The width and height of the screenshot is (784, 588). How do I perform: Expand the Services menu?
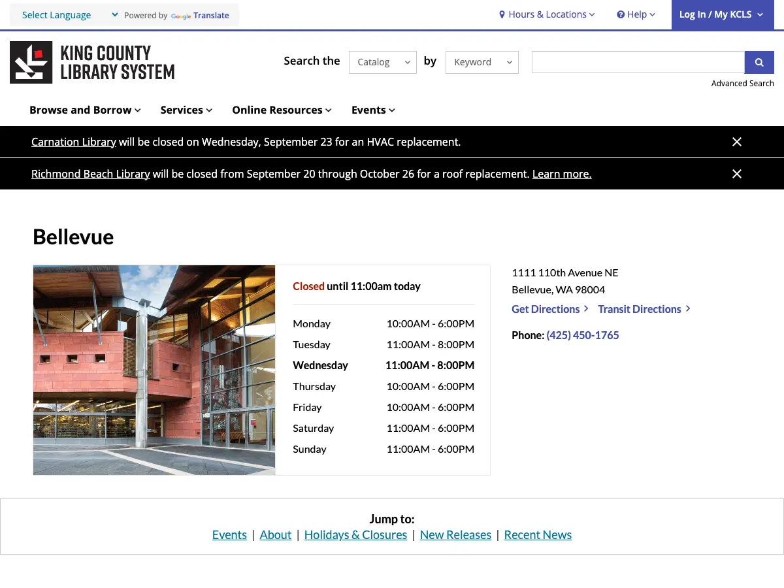[x=186, y=110]
